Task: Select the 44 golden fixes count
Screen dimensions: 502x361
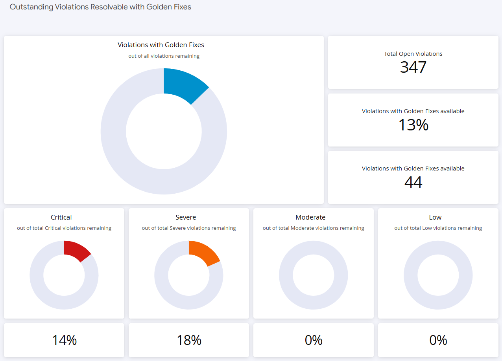Action: [x=413, y=182]
